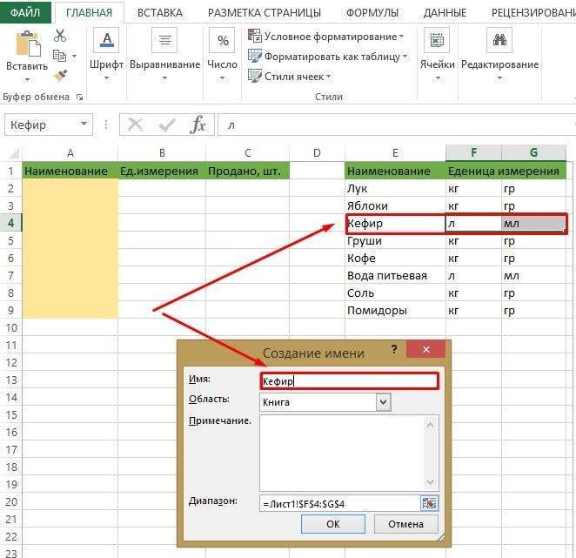This screenshot has width=576, height=558.
Task: Select column D header
Action: (317, 152)
